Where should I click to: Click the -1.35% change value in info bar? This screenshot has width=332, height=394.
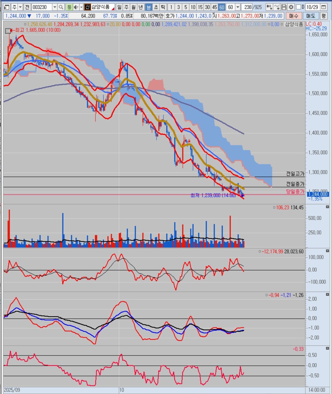click(61, 16)
